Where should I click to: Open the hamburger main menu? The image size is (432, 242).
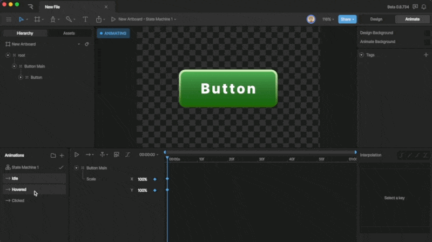8,19
